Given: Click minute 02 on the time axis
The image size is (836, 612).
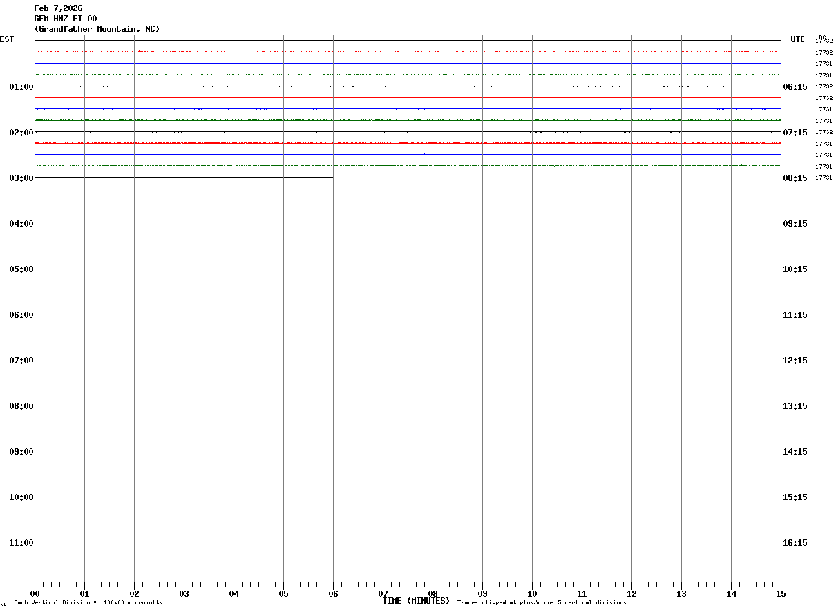Looking at the screenshot, I should (134, 593).
